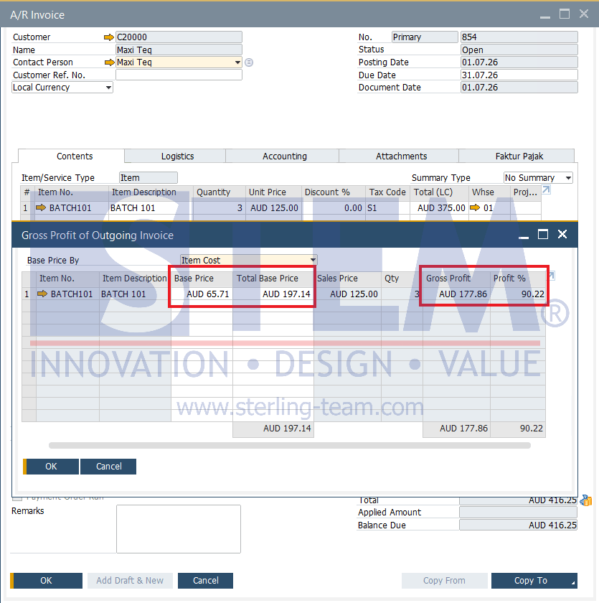Screen dimensions: 599x603
Task: Click the Copy From button
Action: click(x=444, y=581)
